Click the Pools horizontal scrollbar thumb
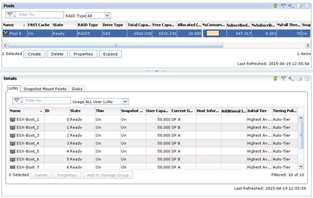 (116, 46)
